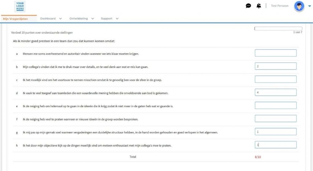Viewport: 313px width, 171px height.
Task: Click the user profile avatar
Action: tap(299, 6)
